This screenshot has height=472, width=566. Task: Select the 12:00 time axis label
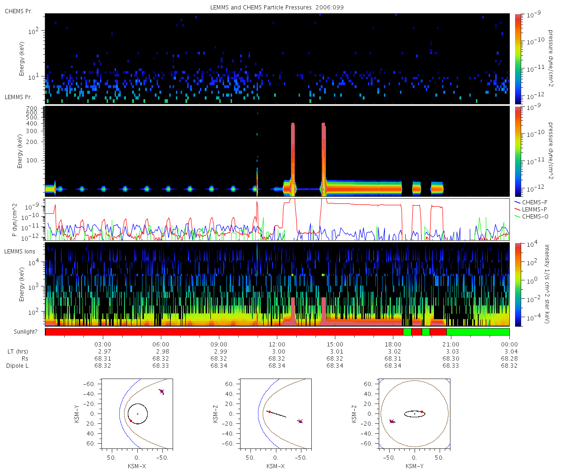tap(277, 344)
